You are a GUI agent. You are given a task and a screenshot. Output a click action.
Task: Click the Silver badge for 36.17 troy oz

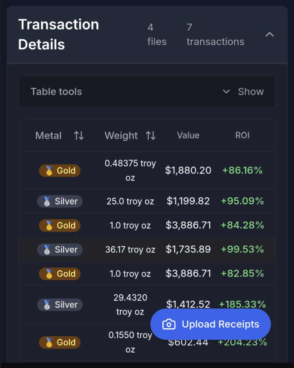click(60, 250)
